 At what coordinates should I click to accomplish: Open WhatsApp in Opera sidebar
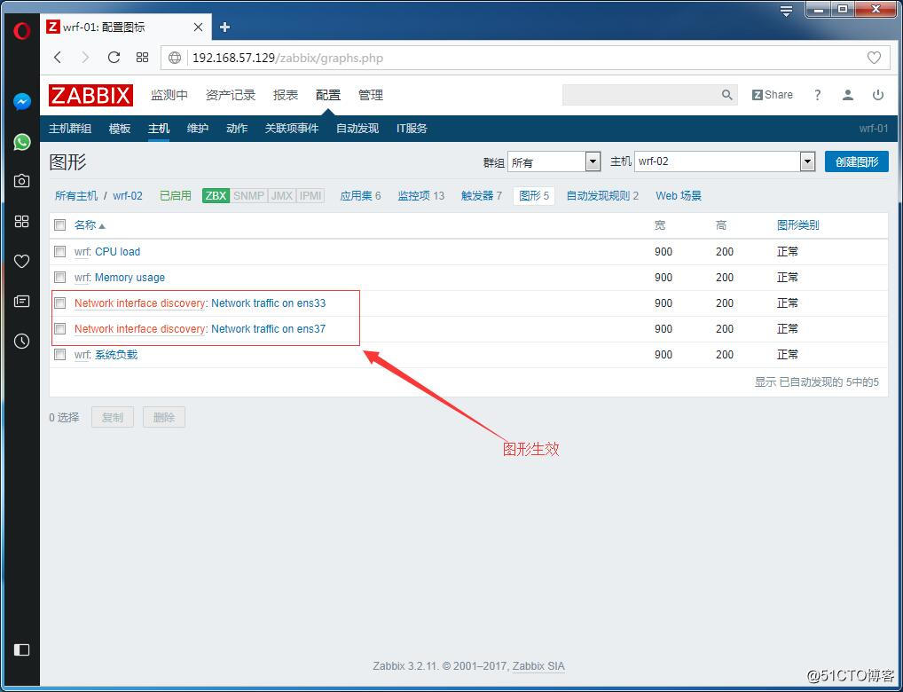(22, 142)
